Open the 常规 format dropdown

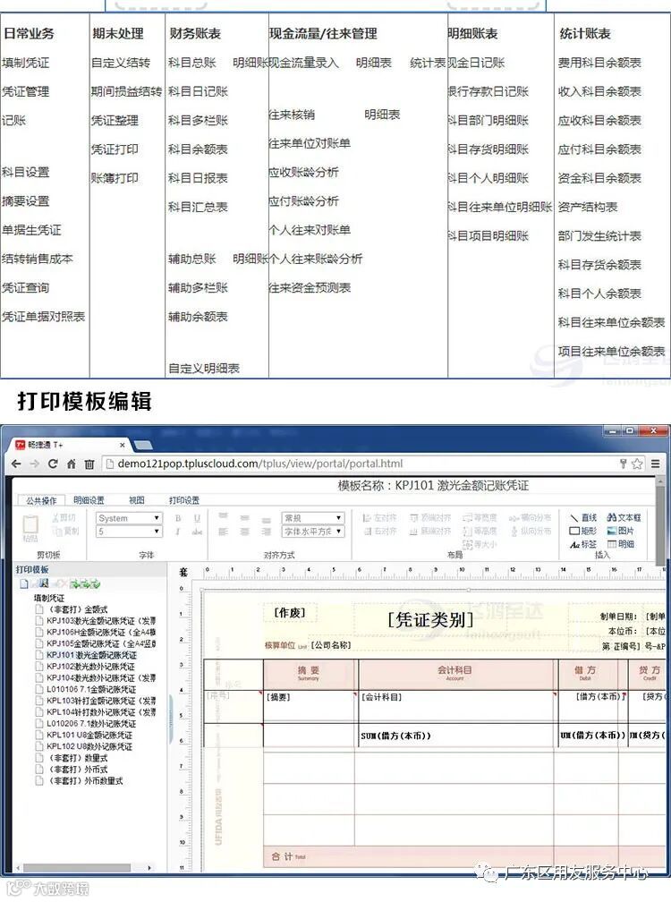313,518
